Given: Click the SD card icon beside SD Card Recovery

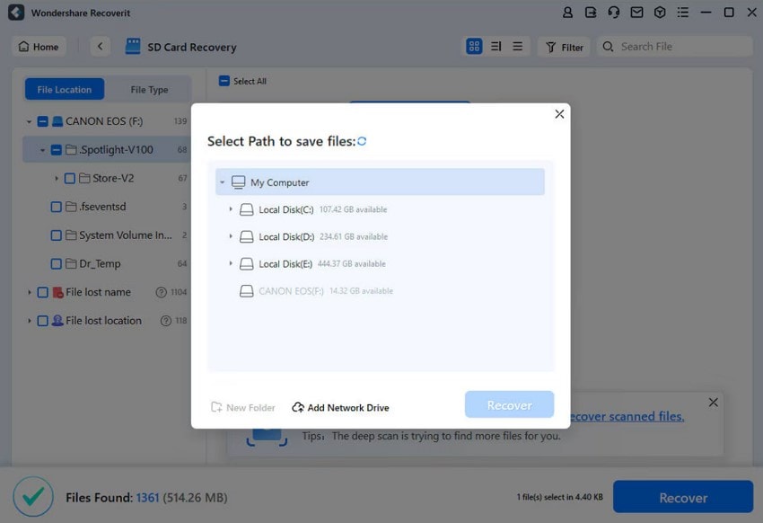Looking at the screenshot, I should coord(133,46).
